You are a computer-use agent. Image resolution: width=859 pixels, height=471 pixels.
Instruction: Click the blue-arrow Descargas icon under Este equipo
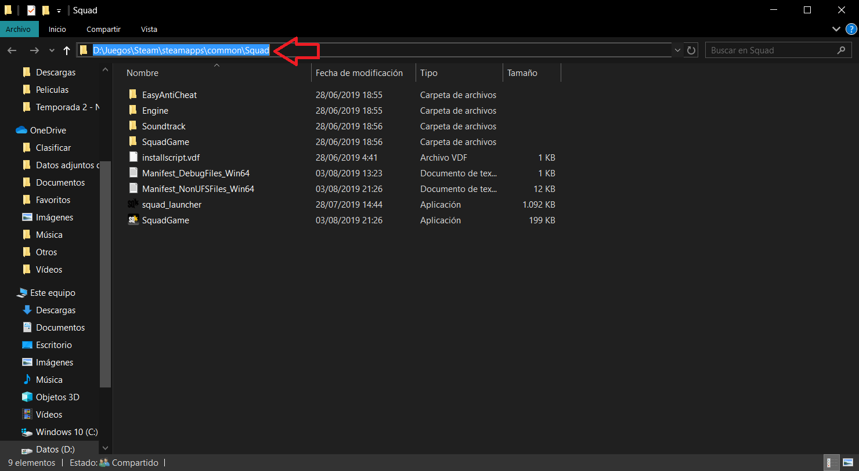pyautogui.click(x=27, y=310)
